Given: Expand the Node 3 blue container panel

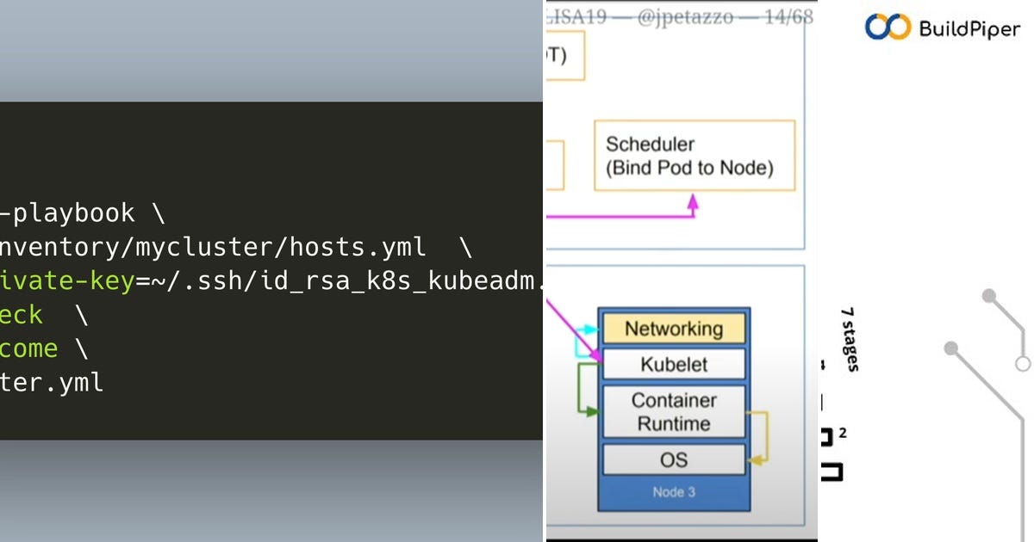Looking at the screenshot, I should tap(674, 492).
